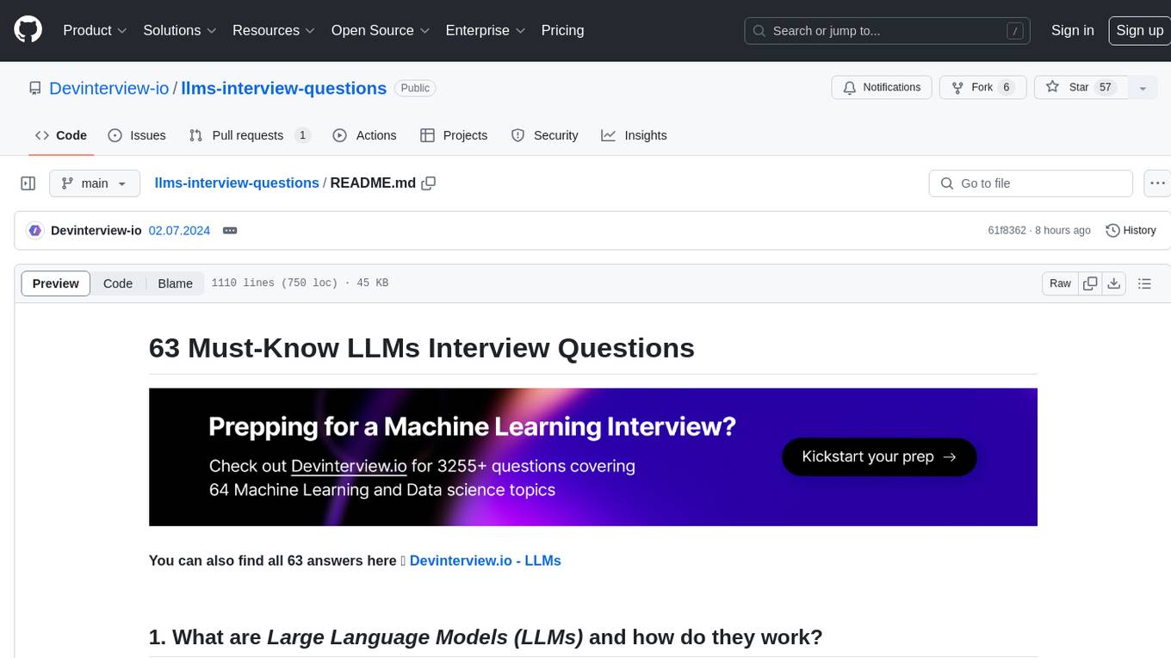Open the Devinterview-io owner page

click(x=109, y=88)
